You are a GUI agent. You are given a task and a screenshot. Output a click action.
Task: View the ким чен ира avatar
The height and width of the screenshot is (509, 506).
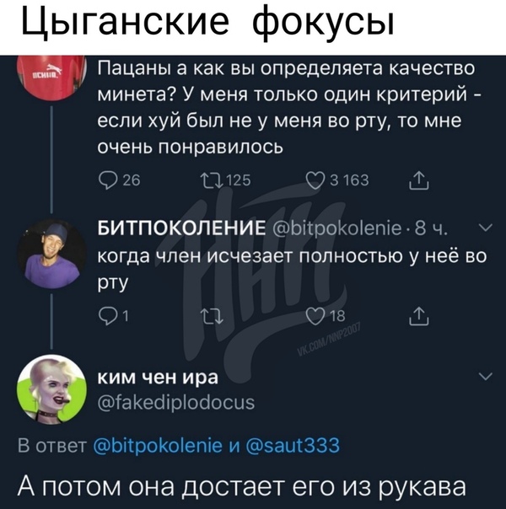[x=52, y=389]
